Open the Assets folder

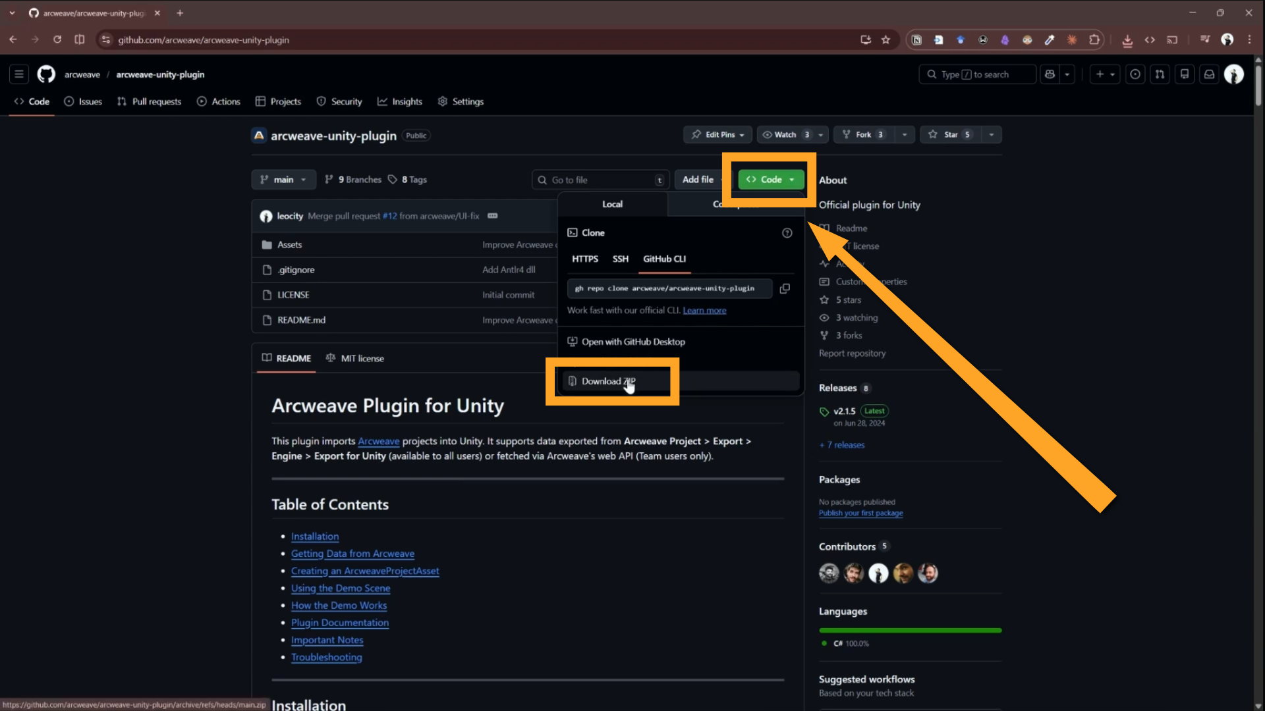[289, 244]
